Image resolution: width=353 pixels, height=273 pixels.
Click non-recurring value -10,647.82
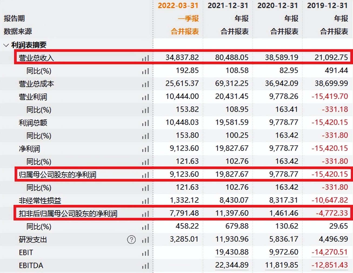330,200
